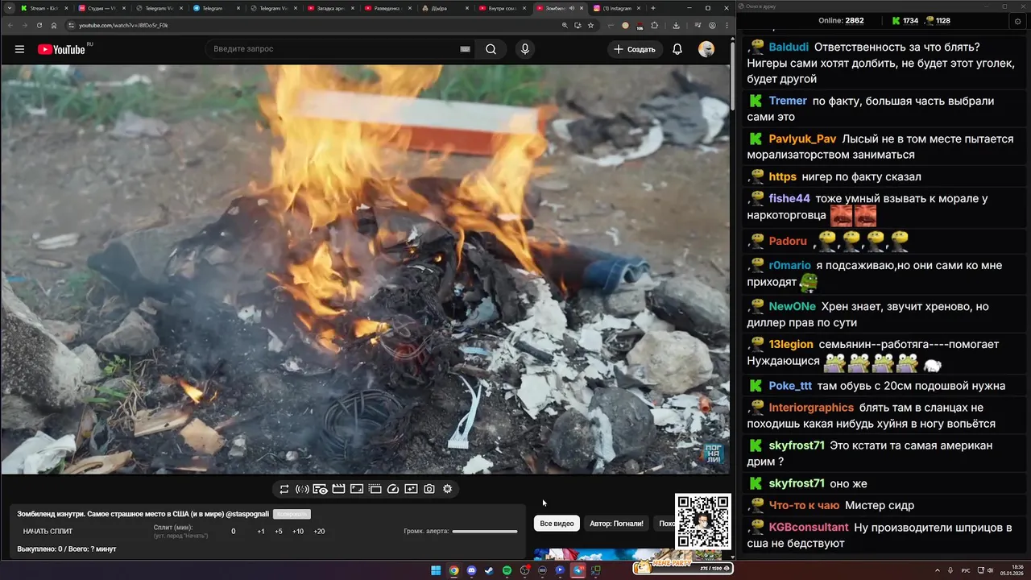Viewport: 1031px width, 580px height.
Task: Click the eye-camera icon under the video
Action: (x=320, y=489)
